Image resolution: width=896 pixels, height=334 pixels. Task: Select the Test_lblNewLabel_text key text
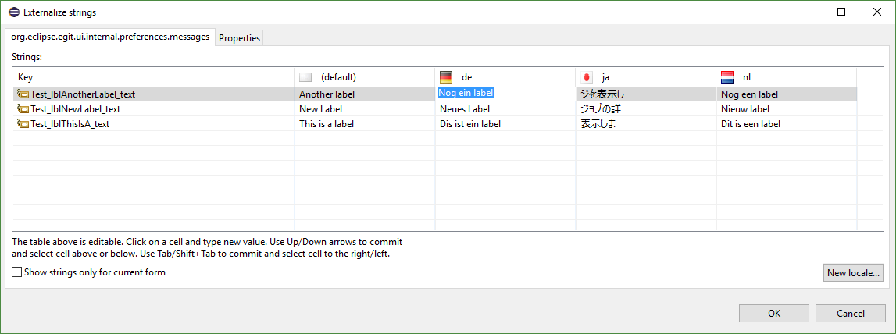click(76, 109)
